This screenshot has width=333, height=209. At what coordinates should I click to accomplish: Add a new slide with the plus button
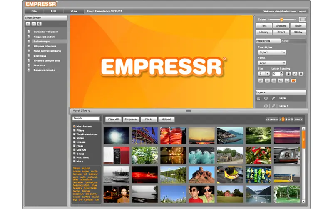pyautogui.click(x=28, y=24)
